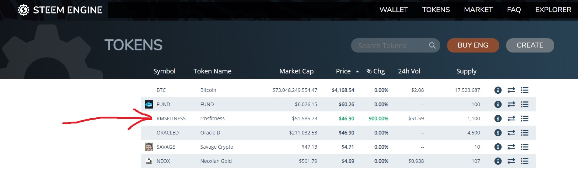Screen dimensions: 578x171
Task: Click the SAVAGE token avatar image
Action: tap(149, 147)
